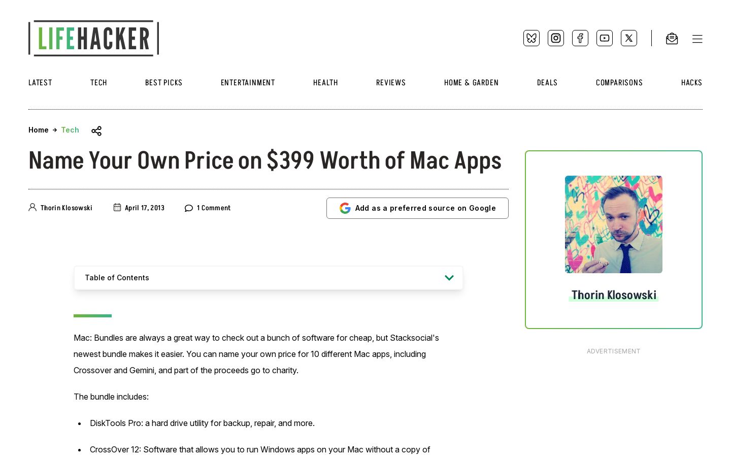Share the article via share icon
This screenshot has width=731, height=457.
pyautogui.click(x=96, y=131)
